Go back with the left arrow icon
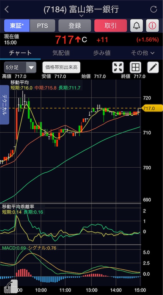 pyautogui.click(x=7, y=10)
